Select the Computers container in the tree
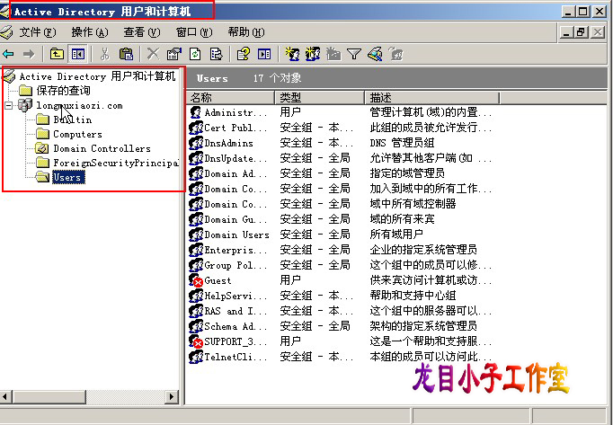This screenshot has width=613, height=425. pos(77,134)
